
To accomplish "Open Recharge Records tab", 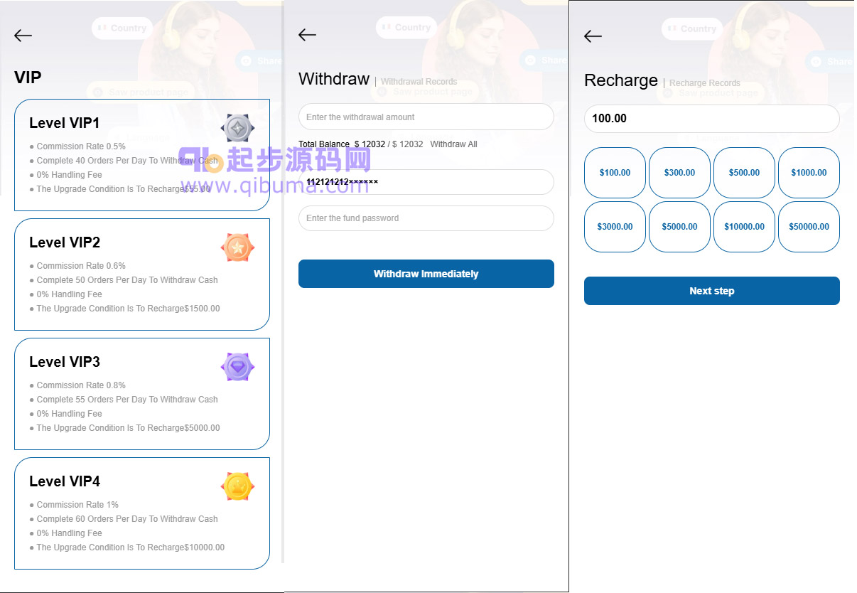I will [704, 83].
